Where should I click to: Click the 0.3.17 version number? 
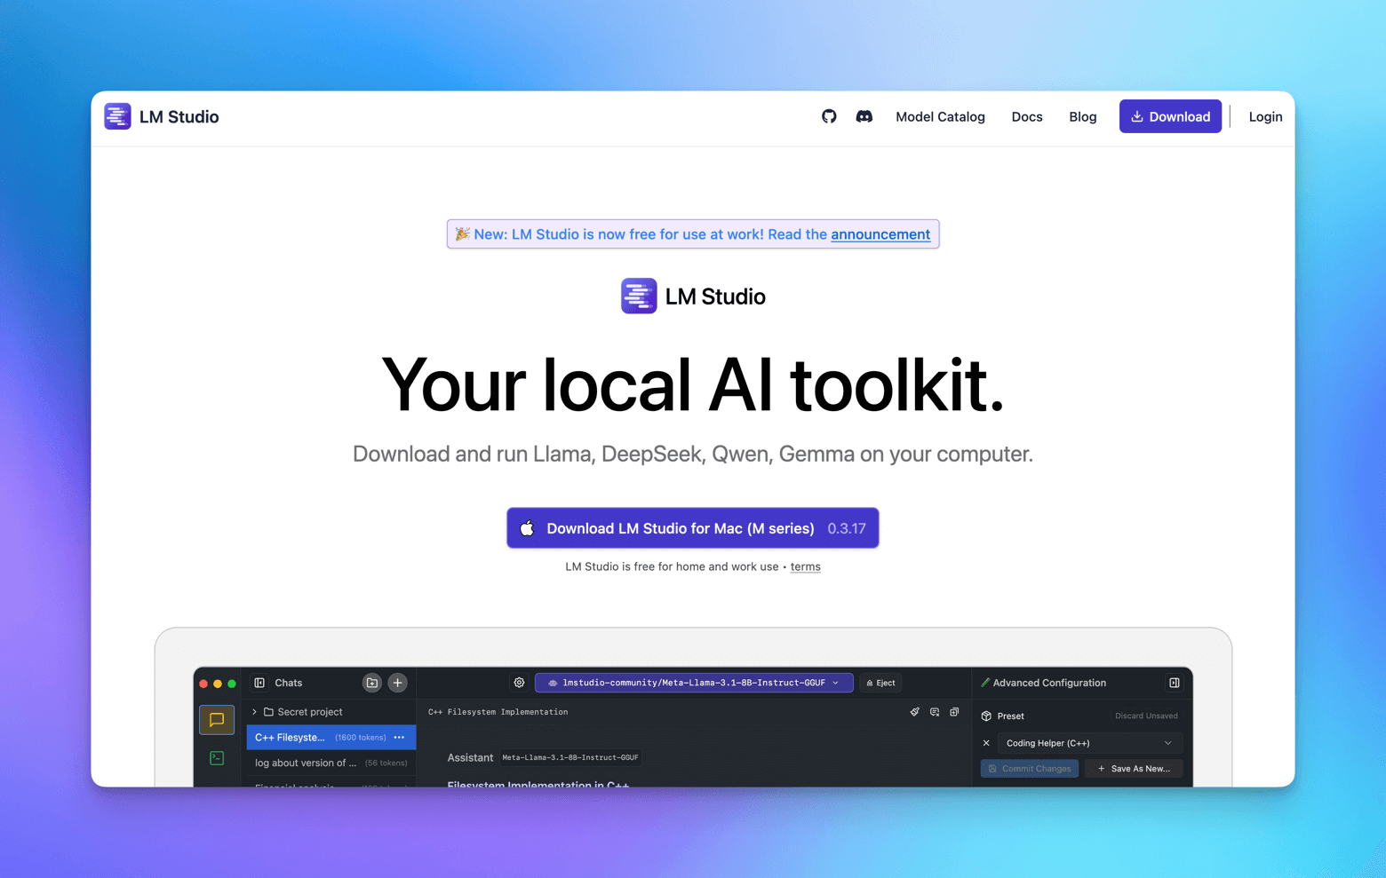pos(847,528)
